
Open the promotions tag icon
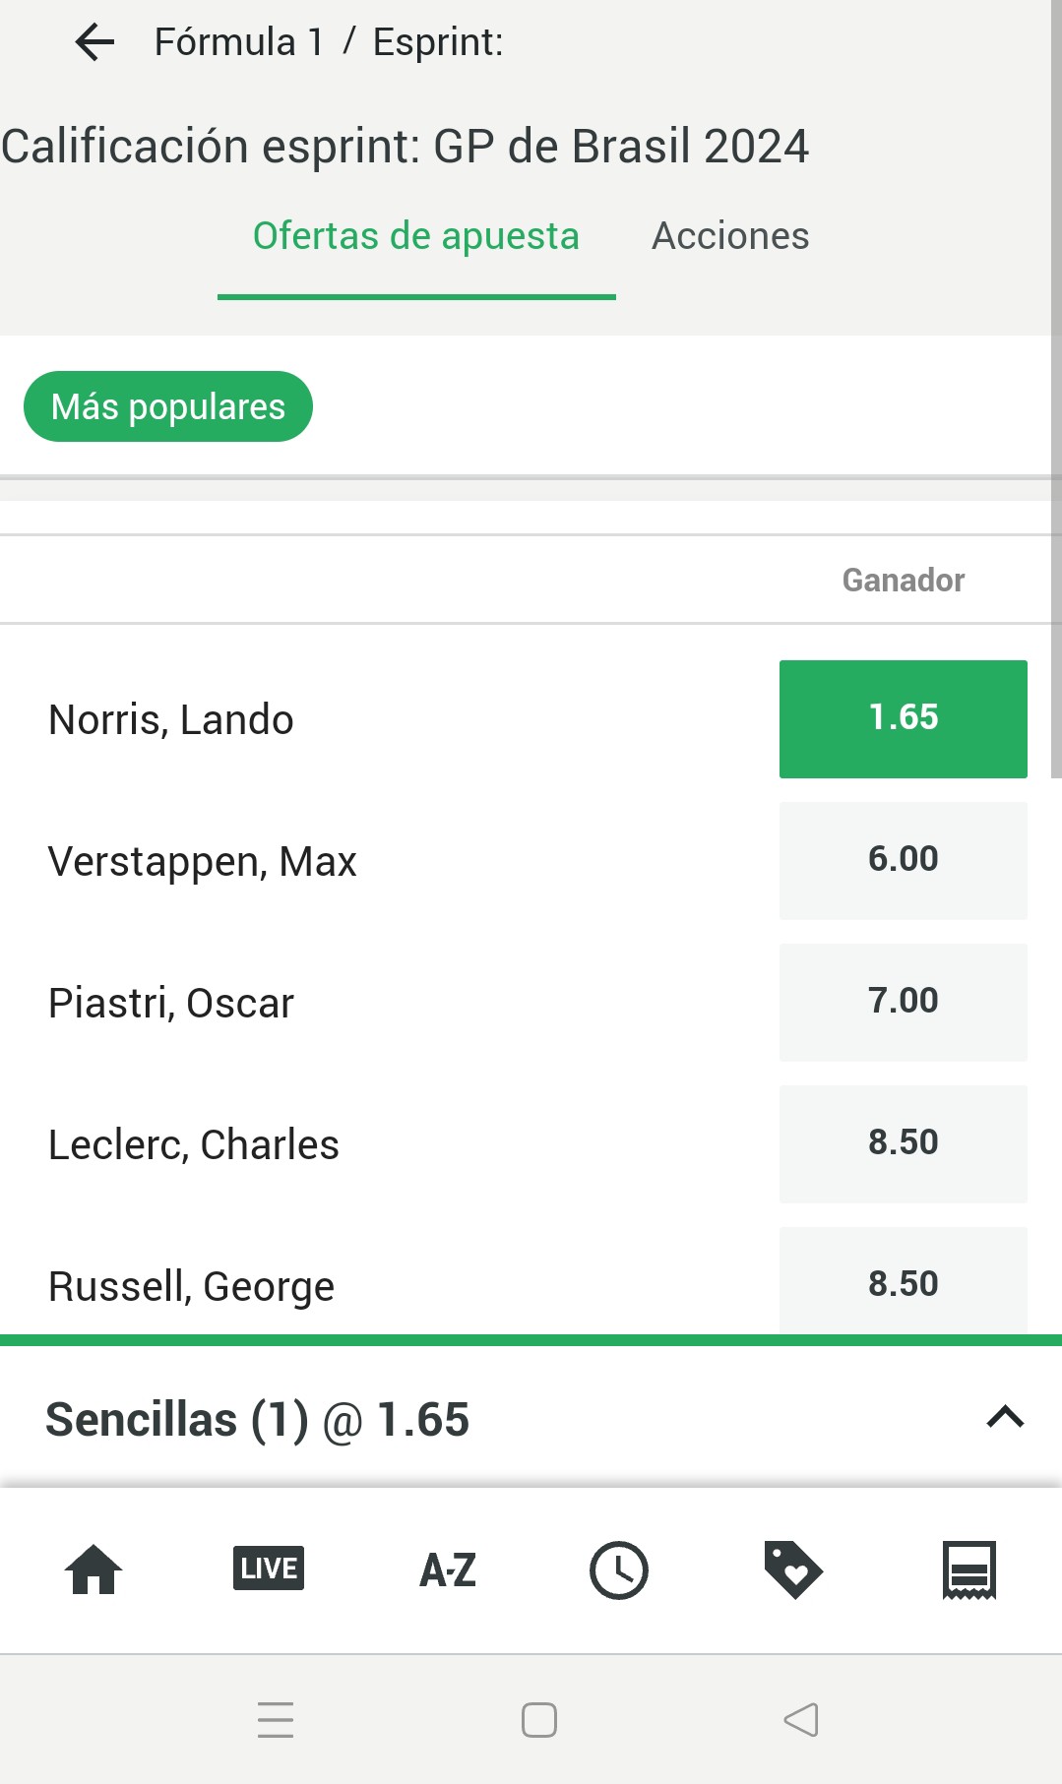click(793, 1569)
